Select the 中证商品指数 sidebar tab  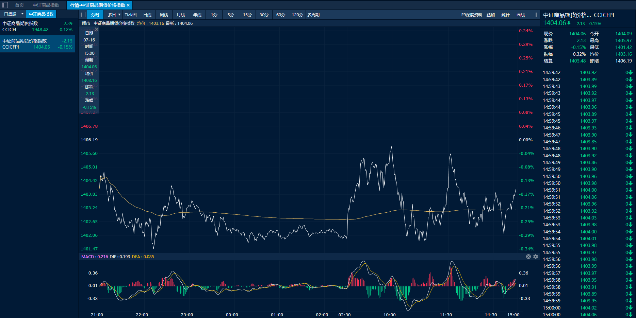click(41, 14)
